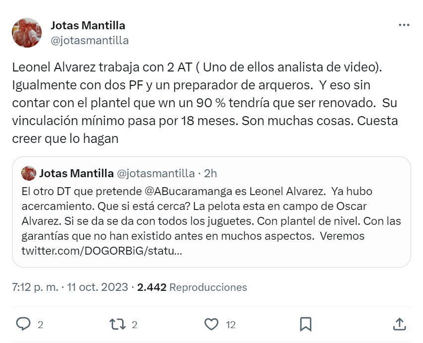Open the three-dot more options menu
This screenshot has height=343, width=423.
pos(405,25)
